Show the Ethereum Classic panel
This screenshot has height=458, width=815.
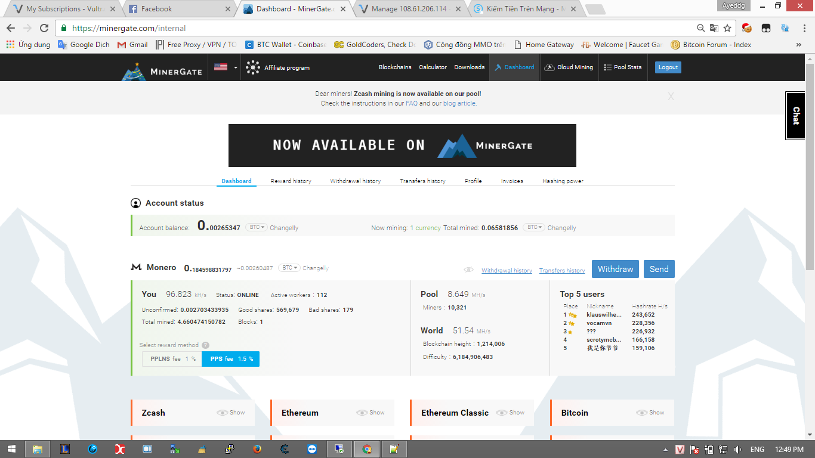click(x=510, y=413)
